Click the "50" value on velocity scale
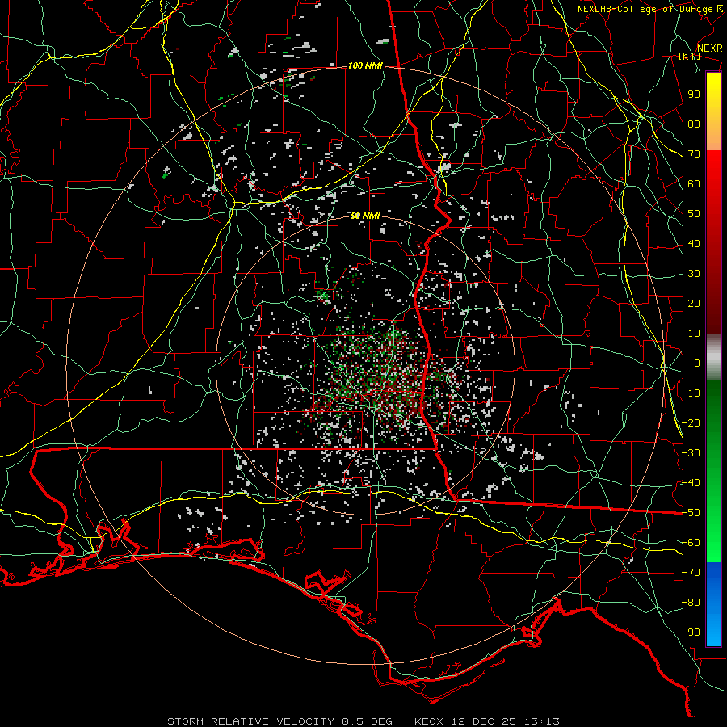This screenshot has width=727, height=727. pyautogui.click(x=694, y=214)
